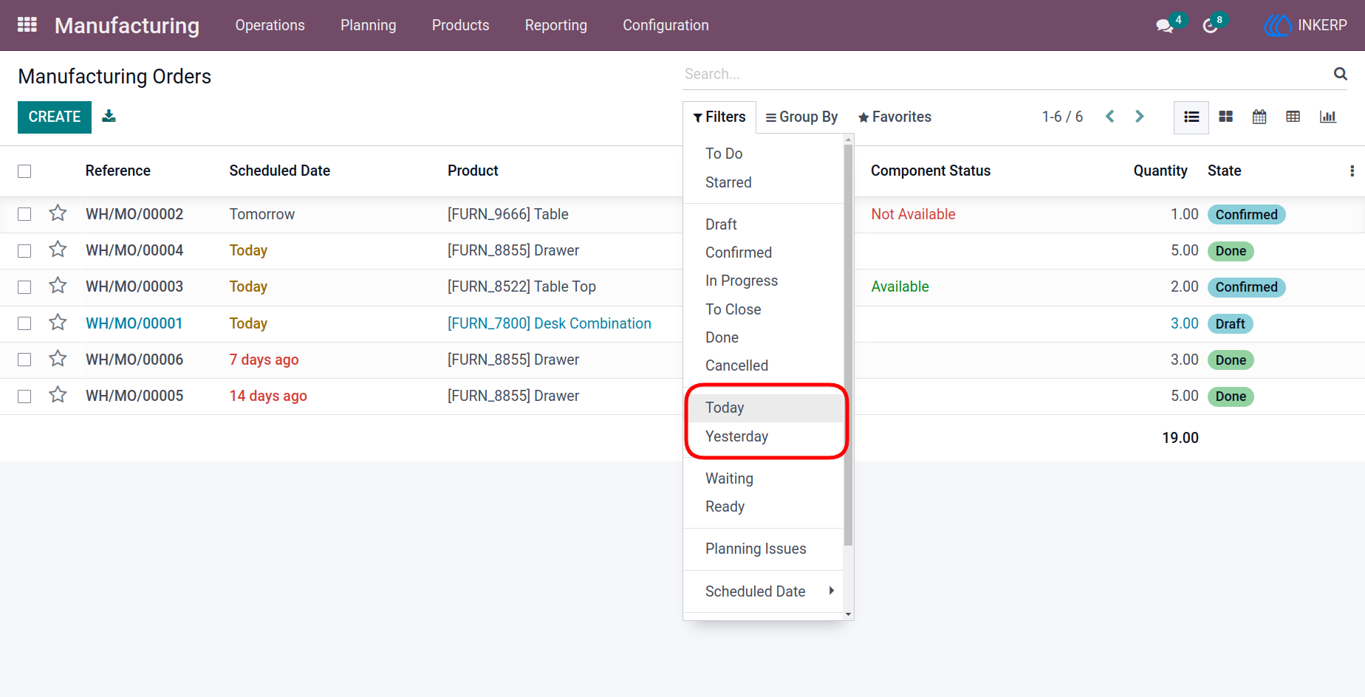
Task: Collapse the Filters dropdown
Action: pyautogui.click(x=719, y=117)
